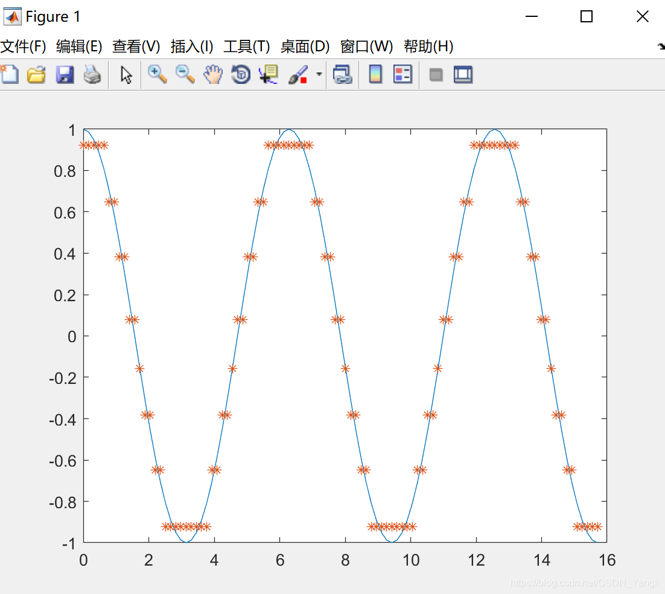Screen dimensions: 665x594
Task: Open the 查看(V) menu
Action: (136, 46)
